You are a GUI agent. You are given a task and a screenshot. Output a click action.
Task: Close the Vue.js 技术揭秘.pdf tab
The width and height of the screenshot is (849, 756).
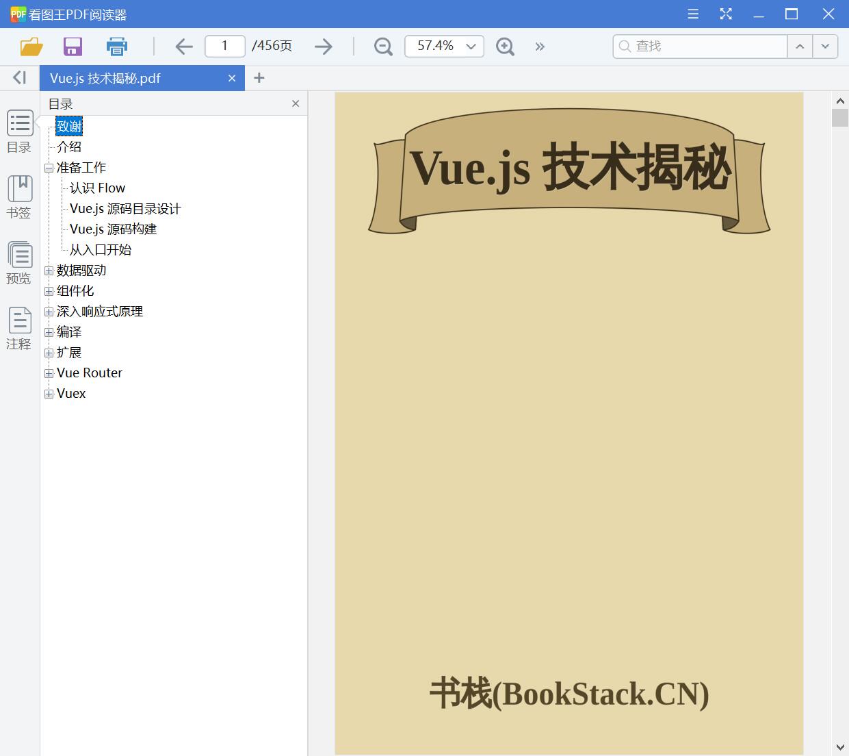[x=232, y=78]
